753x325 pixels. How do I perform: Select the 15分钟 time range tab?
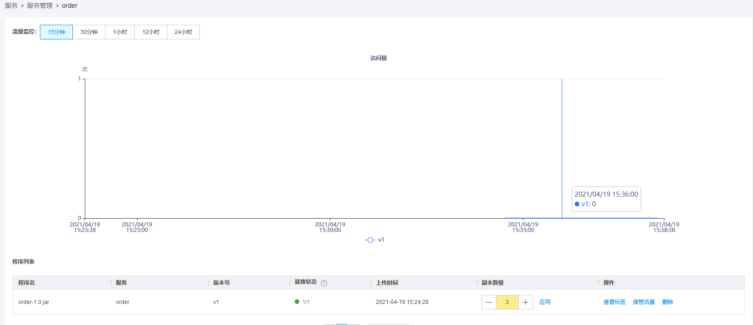coord(56,32)
